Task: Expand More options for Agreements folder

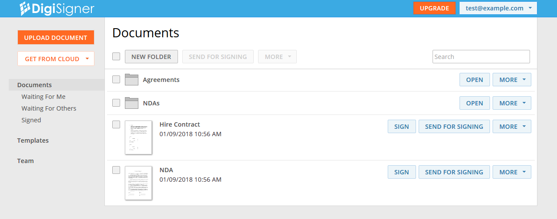Action: 512,80
